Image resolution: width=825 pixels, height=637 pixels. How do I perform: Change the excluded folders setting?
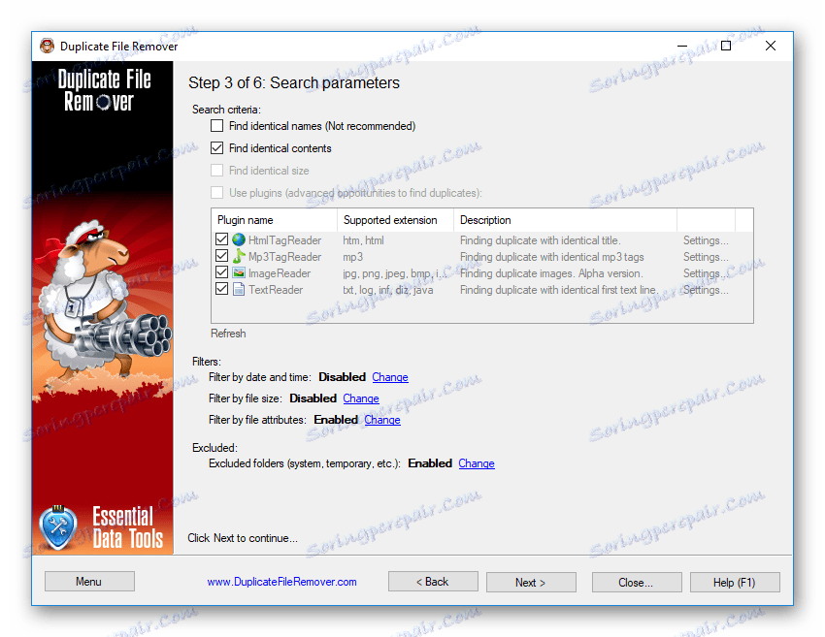477,463
